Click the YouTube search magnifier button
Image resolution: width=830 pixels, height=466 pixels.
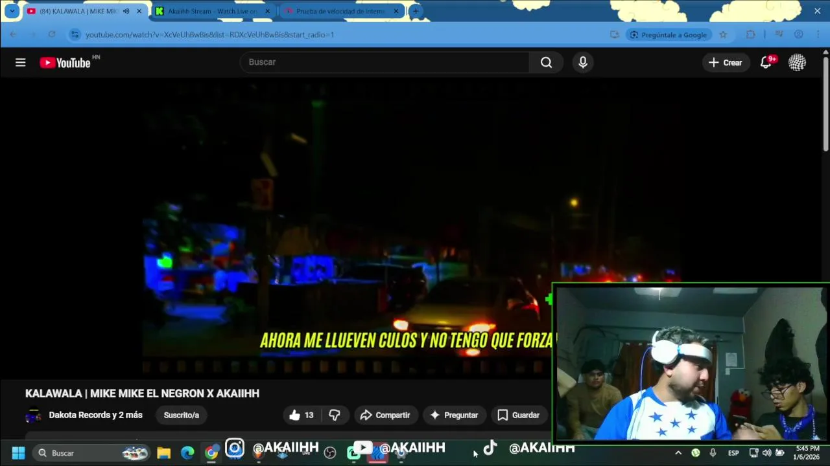point(547,62)
